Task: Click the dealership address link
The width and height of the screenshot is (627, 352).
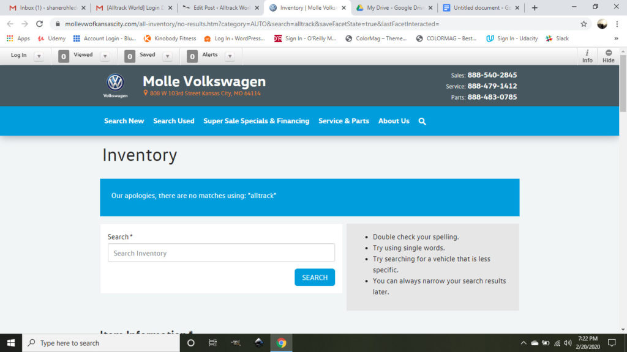Action: (202, 94)
